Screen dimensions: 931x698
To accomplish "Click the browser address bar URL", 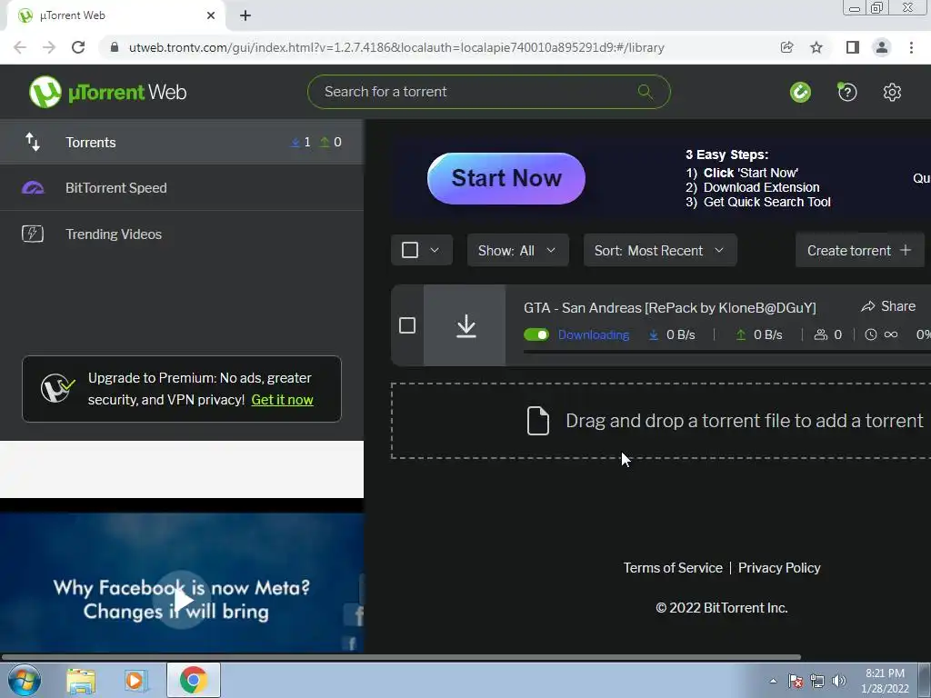I will pos(396,47).
